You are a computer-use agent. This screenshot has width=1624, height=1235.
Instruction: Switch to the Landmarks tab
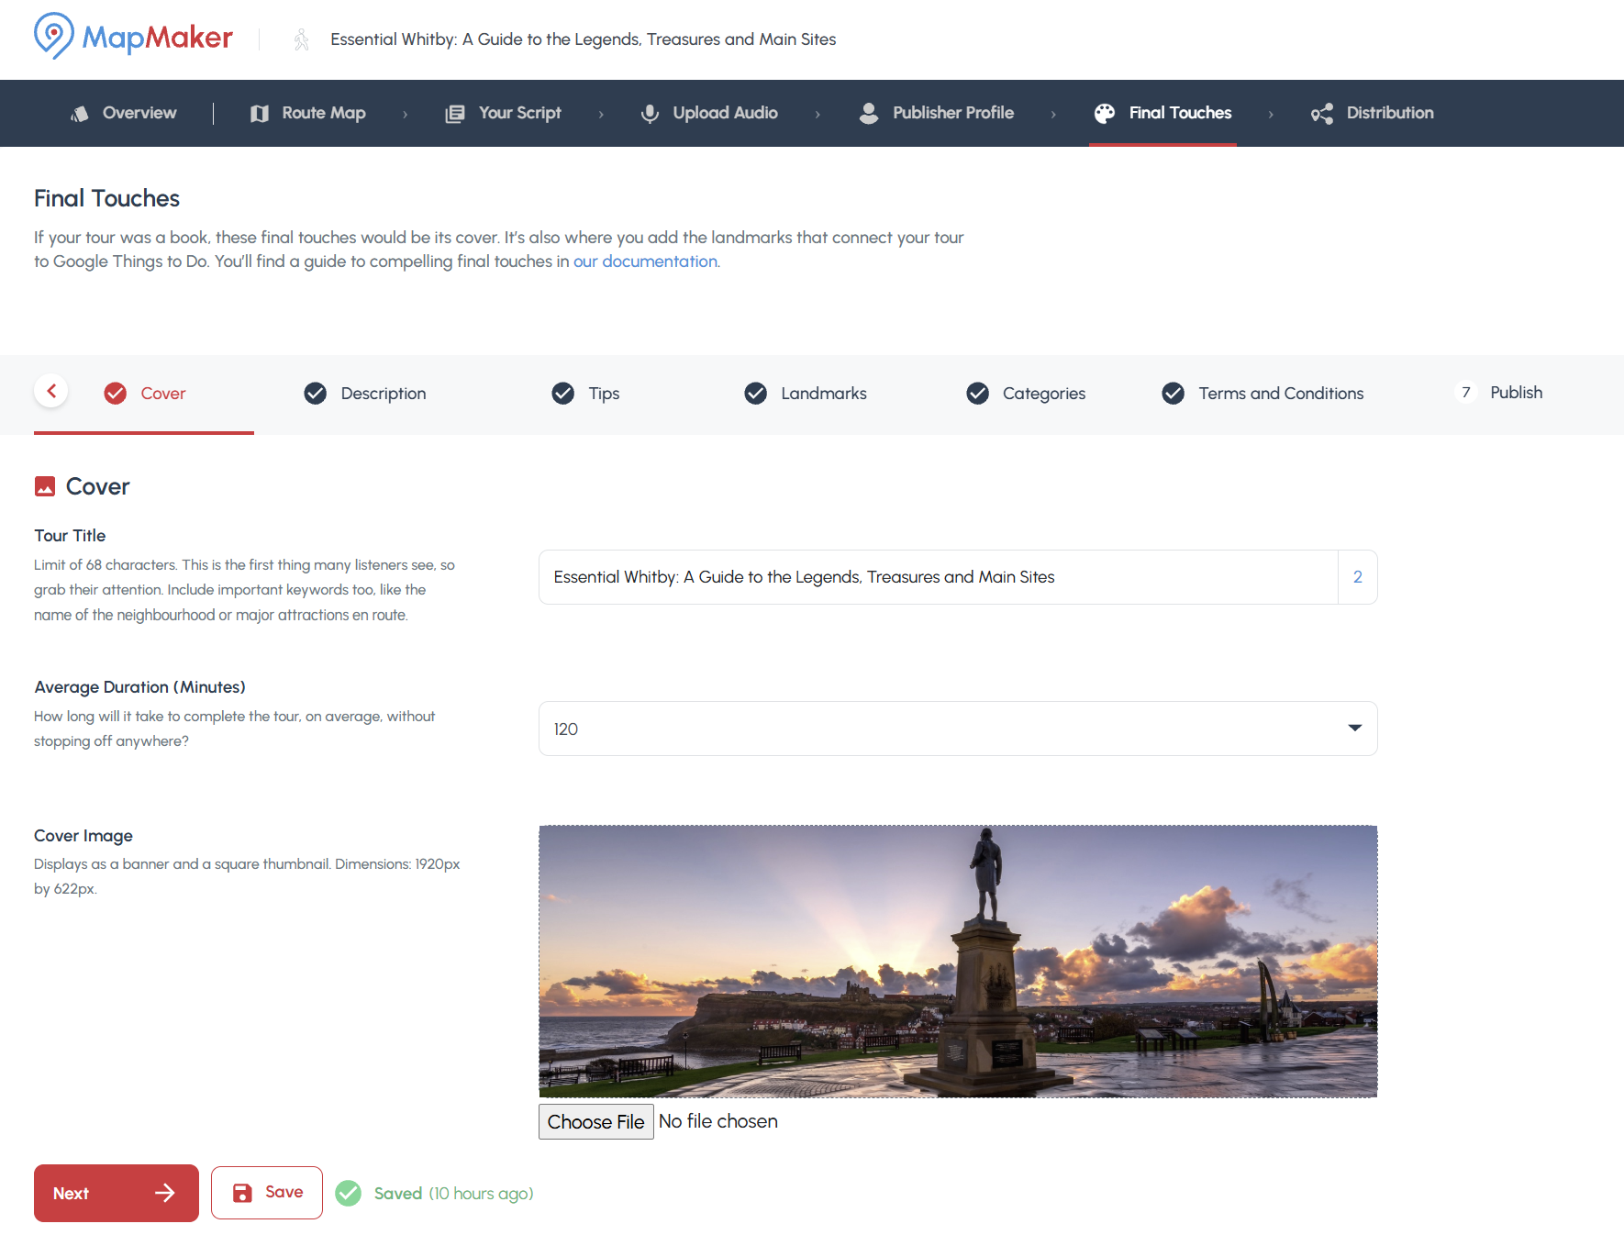tap(806, 394)
